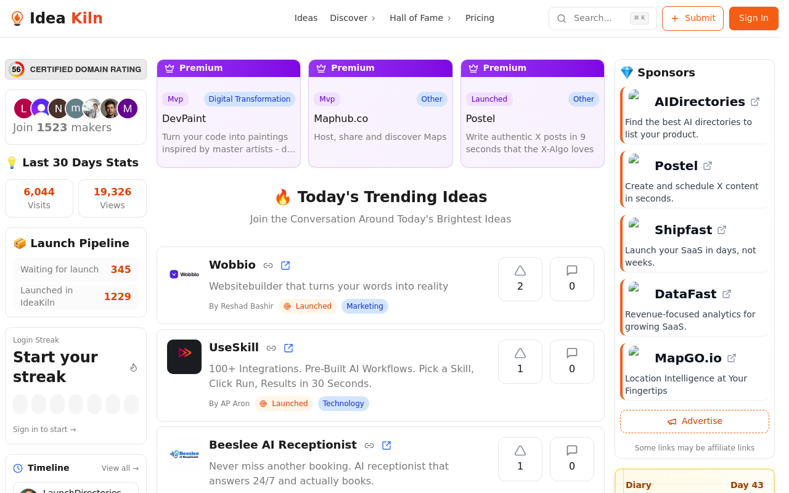This screenshot has height=493, width=789.
Task: Open DataFast sponsor title
Action: click(x=685, y=294)
